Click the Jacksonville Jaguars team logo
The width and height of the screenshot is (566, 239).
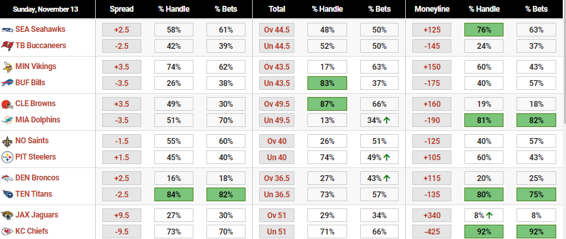click(7, 215)
